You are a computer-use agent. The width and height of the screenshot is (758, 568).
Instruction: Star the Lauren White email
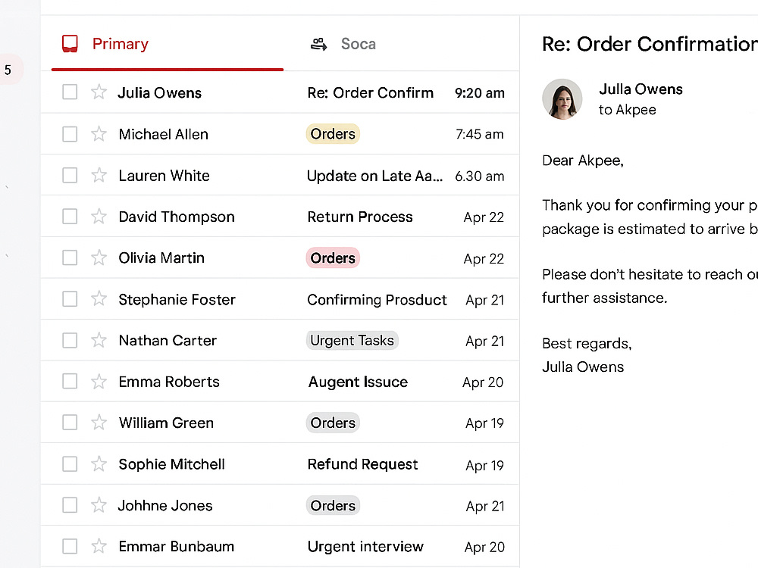pyautogui.click(x=99, y=175)
